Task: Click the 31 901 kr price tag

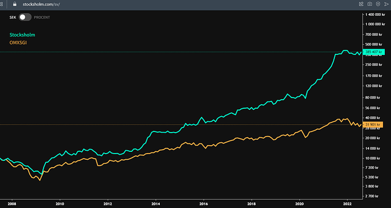Action: [x=373, y=125]
